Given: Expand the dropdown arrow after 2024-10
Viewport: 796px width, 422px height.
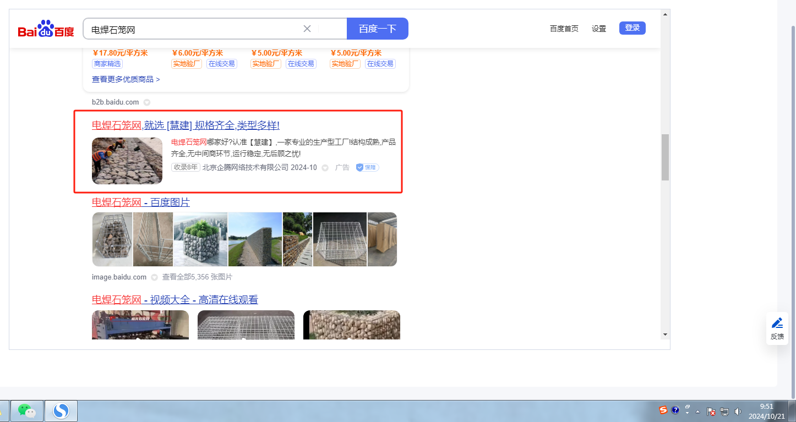Looking at the screenshot, I should click(x=325, y=167).
